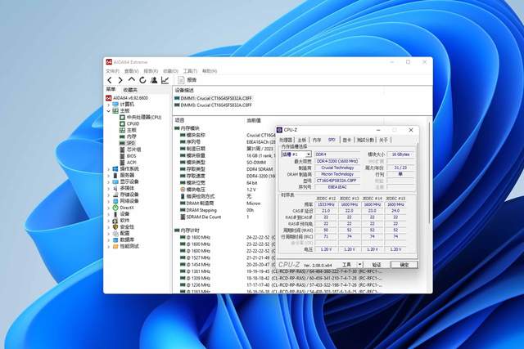This screenshot has height=349, width=524.
Task: Go forward with the AIDA64 forward arrow
Action: pyautogui.click(x=120, y=80)
